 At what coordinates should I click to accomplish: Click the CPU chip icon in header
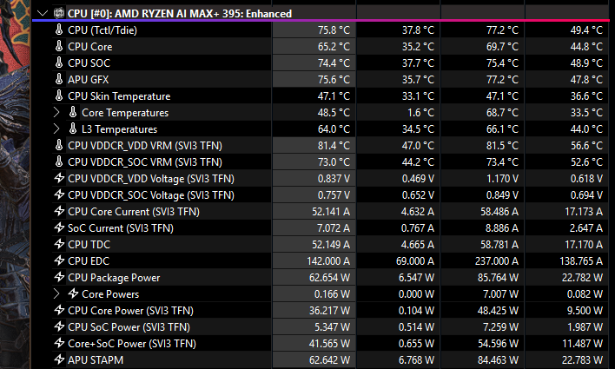point(58,14)
